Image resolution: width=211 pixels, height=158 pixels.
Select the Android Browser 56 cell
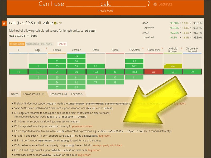pos(173,72)
